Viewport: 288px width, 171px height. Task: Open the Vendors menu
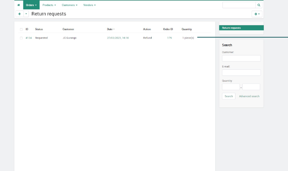pyautogui.click(x=89, y=5)
